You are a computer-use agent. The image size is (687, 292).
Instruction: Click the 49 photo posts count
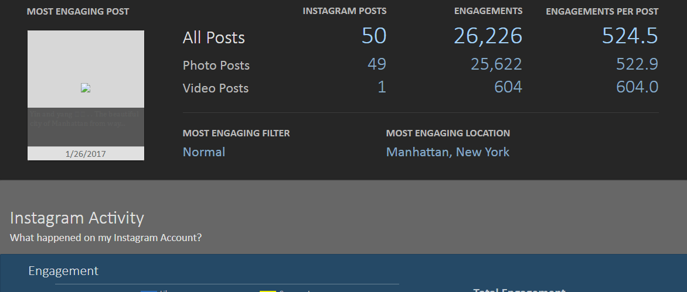pyautogui.click(x=377, y=64)
